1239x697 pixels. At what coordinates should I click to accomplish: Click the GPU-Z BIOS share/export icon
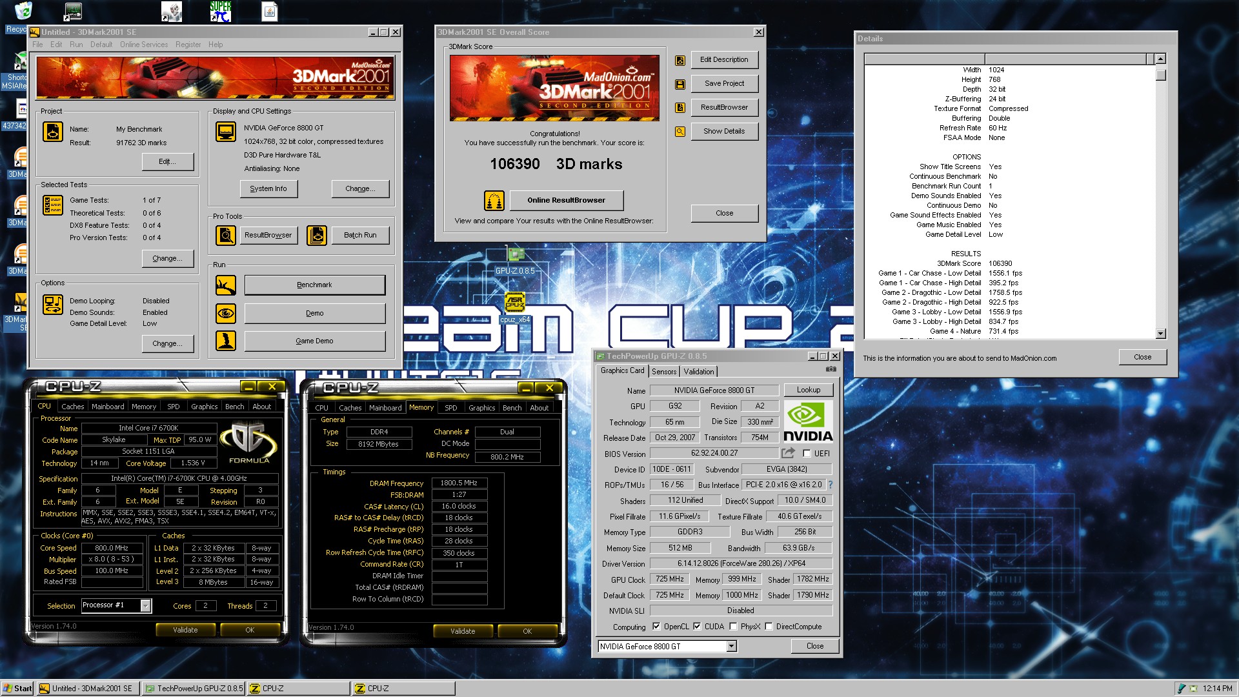(789, 453)
